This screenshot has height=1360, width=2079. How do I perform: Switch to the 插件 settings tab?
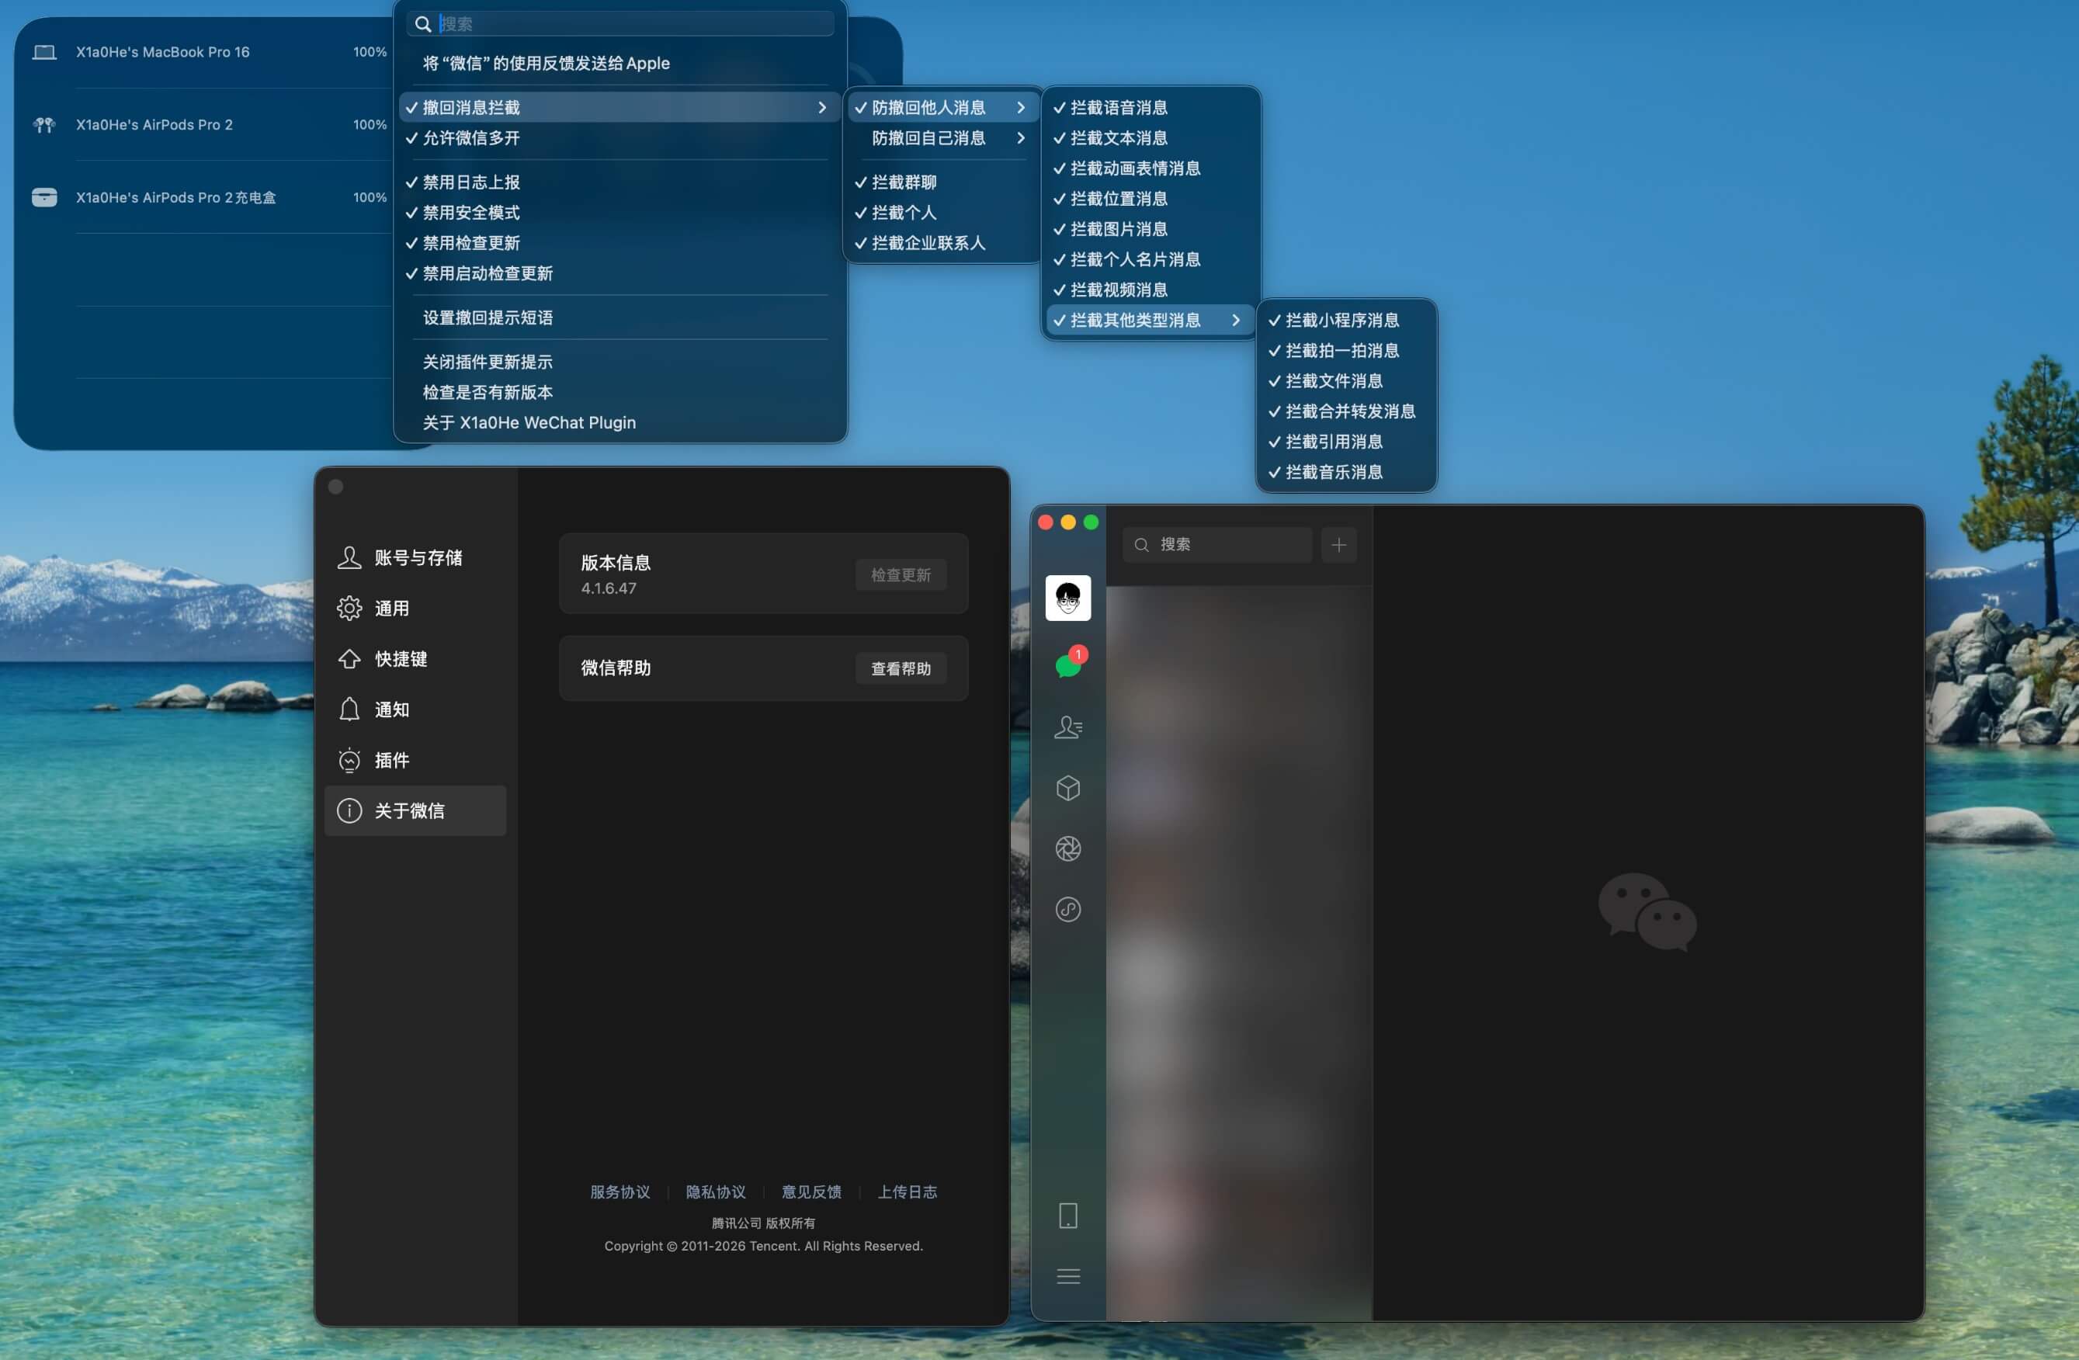pos(391,760)
